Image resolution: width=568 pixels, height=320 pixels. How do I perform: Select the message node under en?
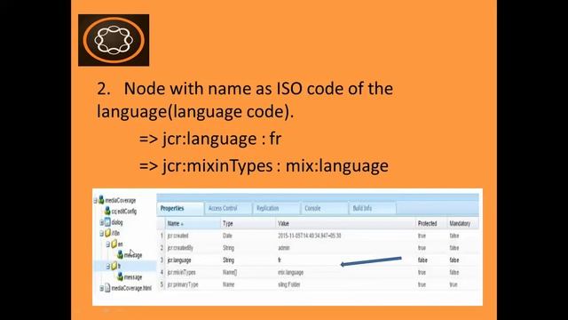click(133, 255)
